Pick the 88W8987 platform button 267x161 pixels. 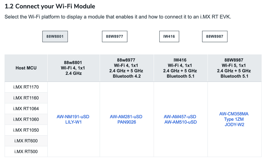(215, 36)
